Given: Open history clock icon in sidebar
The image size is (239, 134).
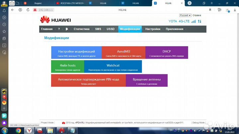Looking at the screenshot, I should (x=4, y=25).
